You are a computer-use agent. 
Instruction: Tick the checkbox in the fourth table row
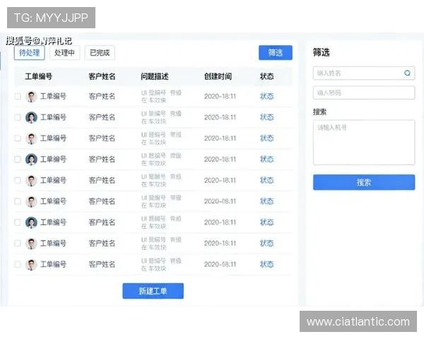click(18, 159)
